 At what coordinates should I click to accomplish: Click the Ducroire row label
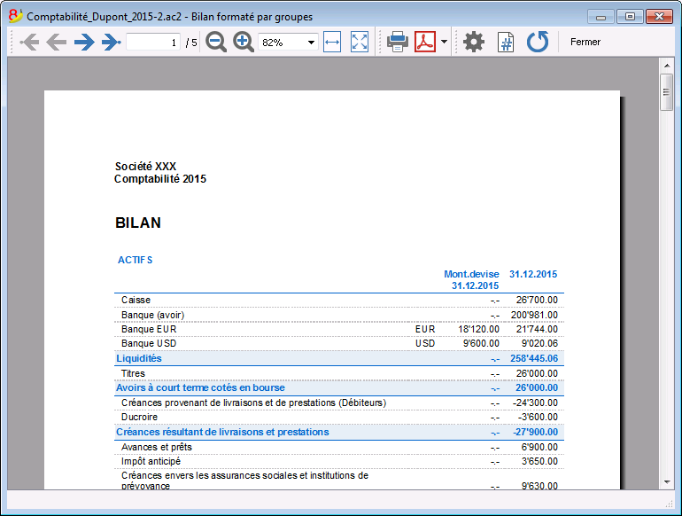[x=139, y=418]
